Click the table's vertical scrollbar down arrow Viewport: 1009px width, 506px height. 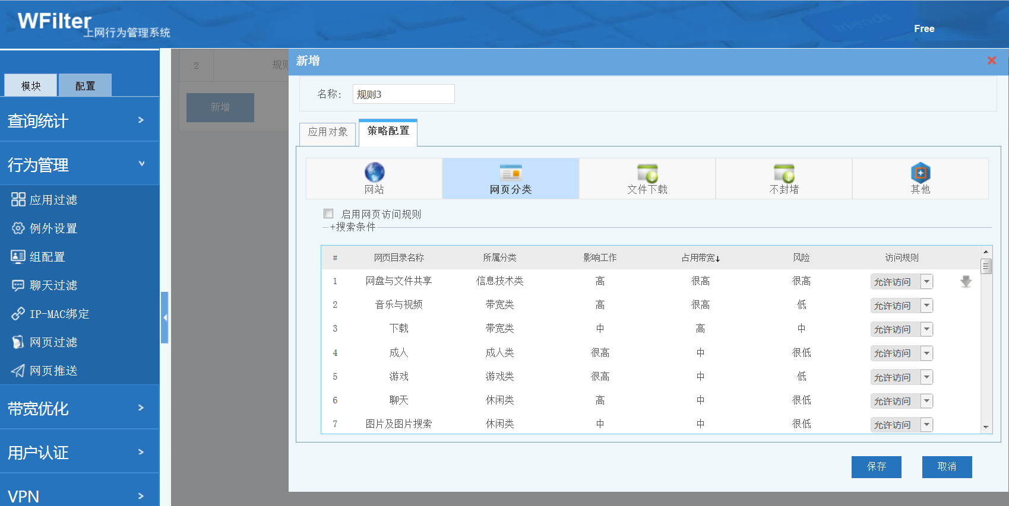[x=986, y=427]
